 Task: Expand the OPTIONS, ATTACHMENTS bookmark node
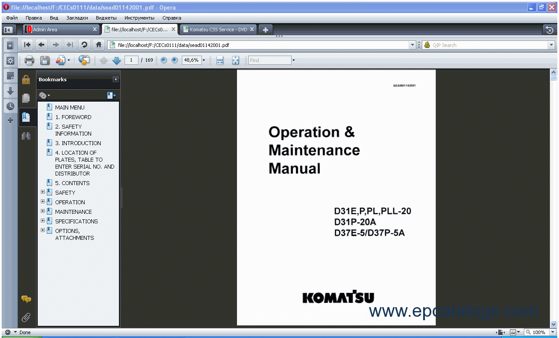click(43, 230)
